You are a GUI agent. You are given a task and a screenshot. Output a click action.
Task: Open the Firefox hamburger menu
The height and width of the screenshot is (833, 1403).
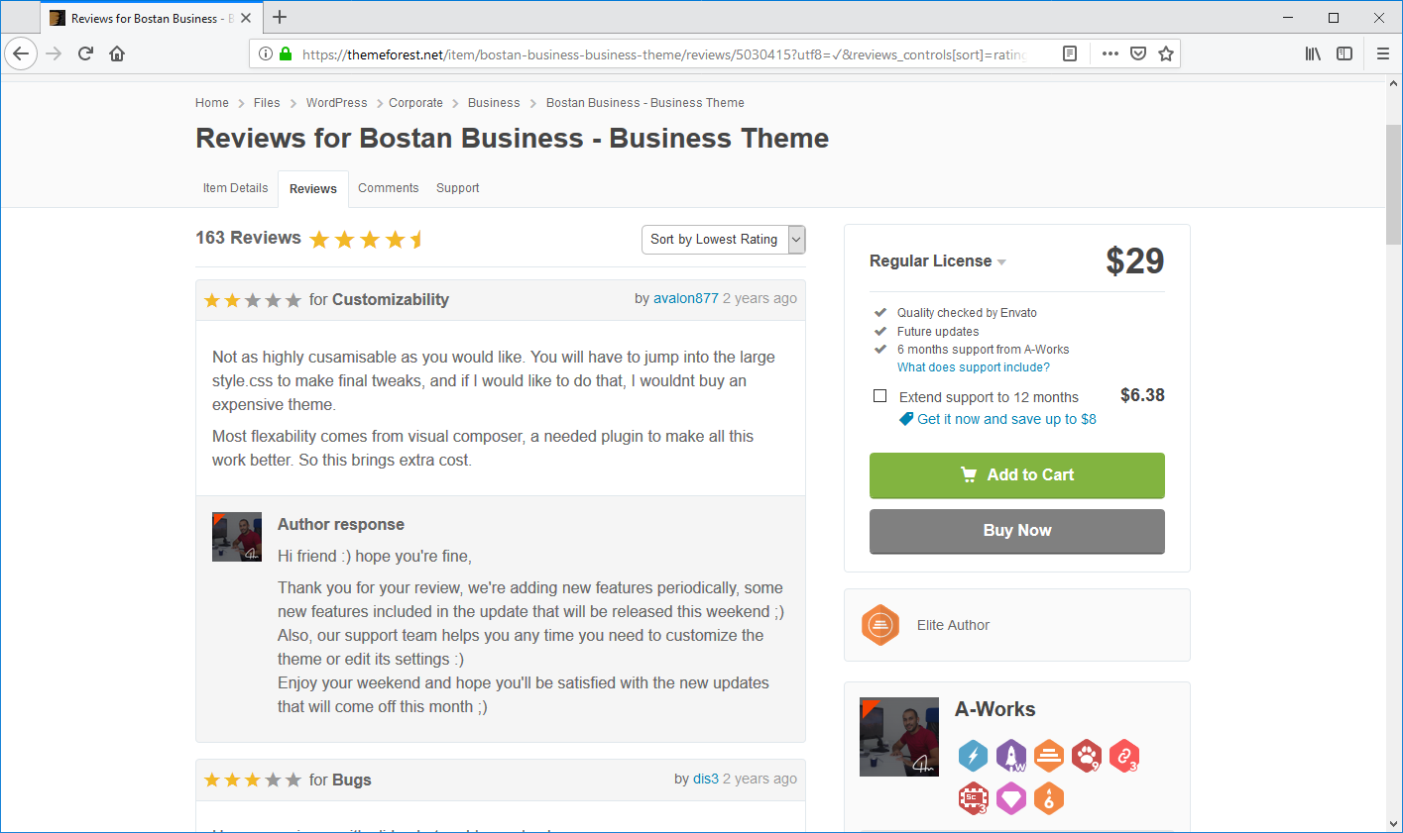point(1383,53)
